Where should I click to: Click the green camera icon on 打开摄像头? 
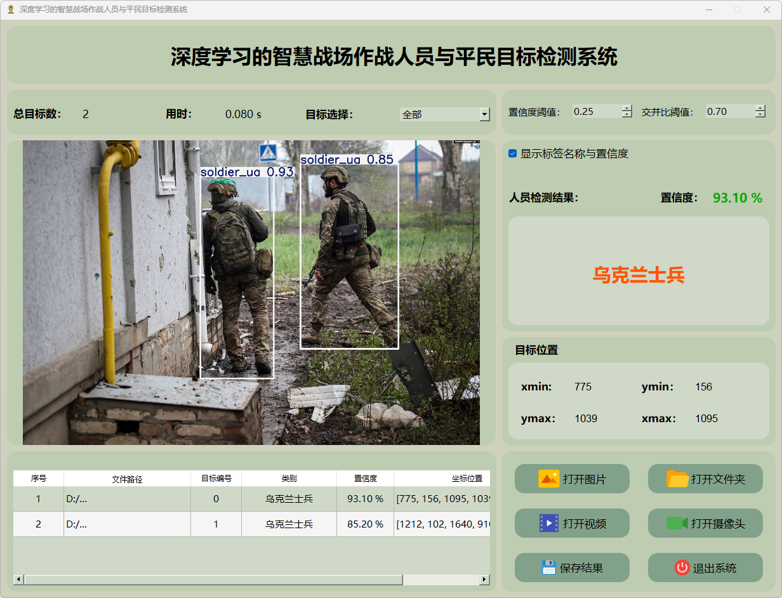point(677,523)
